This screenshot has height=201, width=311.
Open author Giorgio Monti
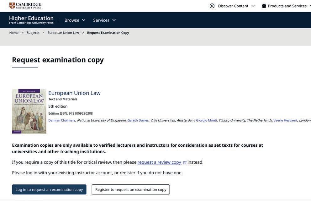coord(206,120)
